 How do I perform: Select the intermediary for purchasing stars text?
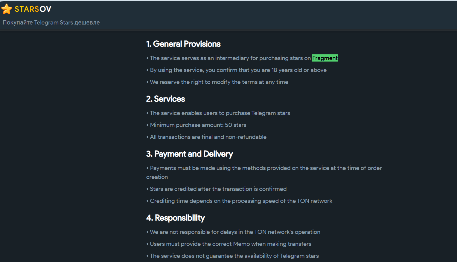[230, 58]
